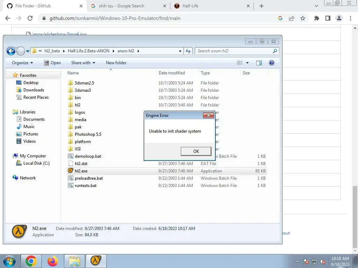Open Local Disk (C:)
Screen dimensions: 358x268
pyautogui.click(x=36, y=163)
